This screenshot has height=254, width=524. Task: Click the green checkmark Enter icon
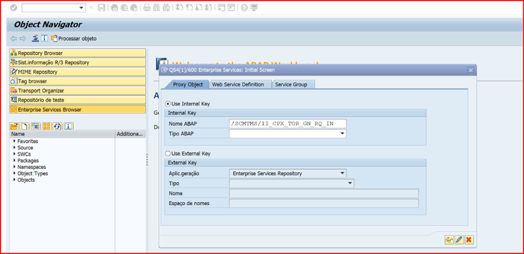(13, 8)
